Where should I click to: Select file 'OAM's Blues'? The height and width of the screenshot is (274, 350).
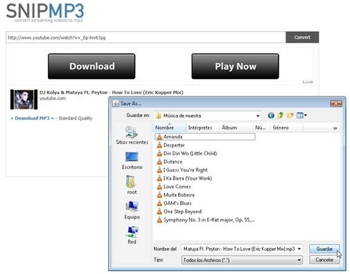click(174, 203)
